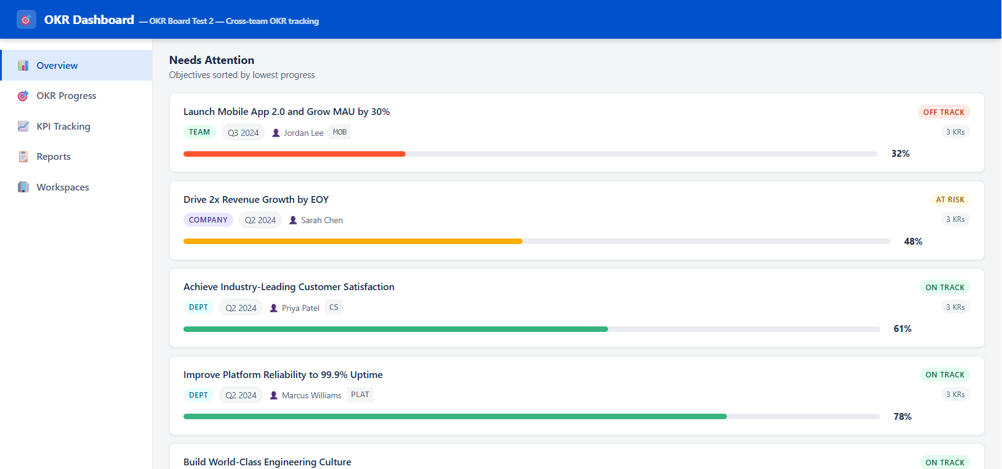Click 3 KRs count on Platform Reliability objective
Viewport: 1002px width, 469px height.
[955, 395]
